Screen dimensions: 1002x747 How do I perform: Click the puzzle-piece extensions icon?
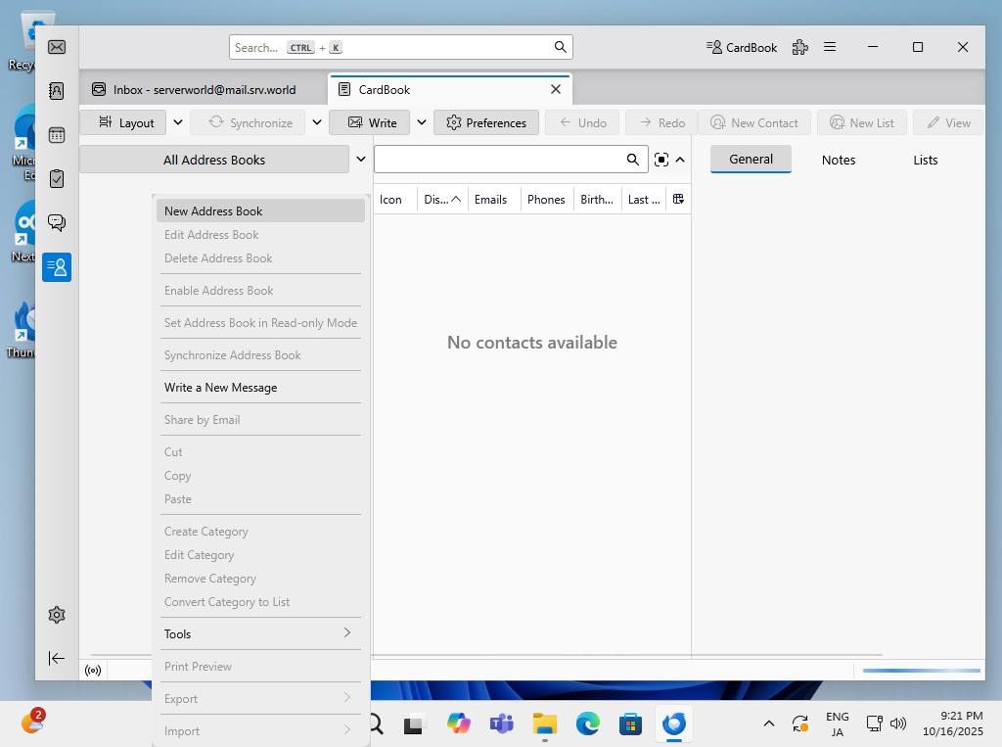click(x=800, y=47)
